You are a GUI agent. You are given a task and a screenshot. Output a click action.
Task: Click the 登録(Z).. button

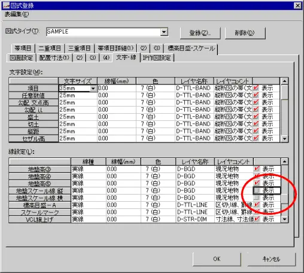pyautogui.click(x=200, y=33)
